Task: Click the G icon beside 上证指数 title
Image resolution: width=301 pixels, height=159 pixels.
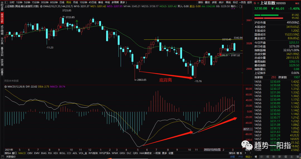Action: [x=255, y=3]
